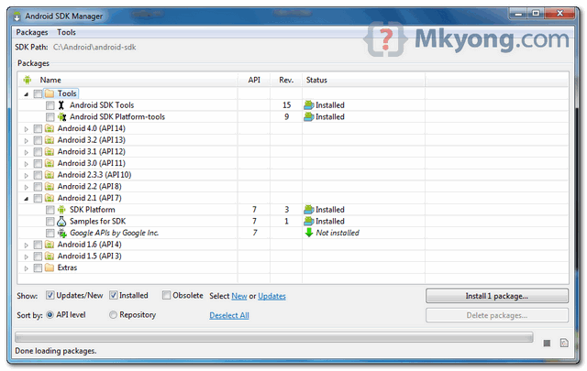Viewport: 587px width, 371px height.
Task: Uncheck the Updates/New filter checkbox
Action: coord(50,296)
